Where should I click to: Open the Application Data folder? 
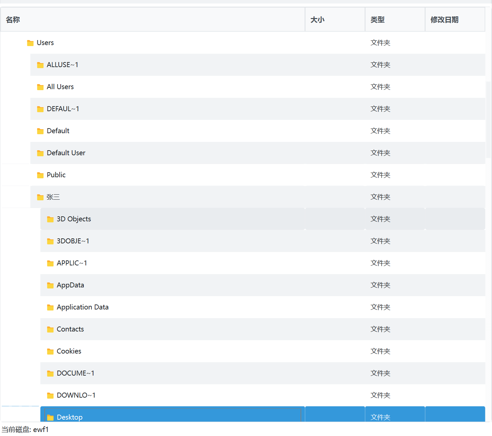(x=82, y=307)
